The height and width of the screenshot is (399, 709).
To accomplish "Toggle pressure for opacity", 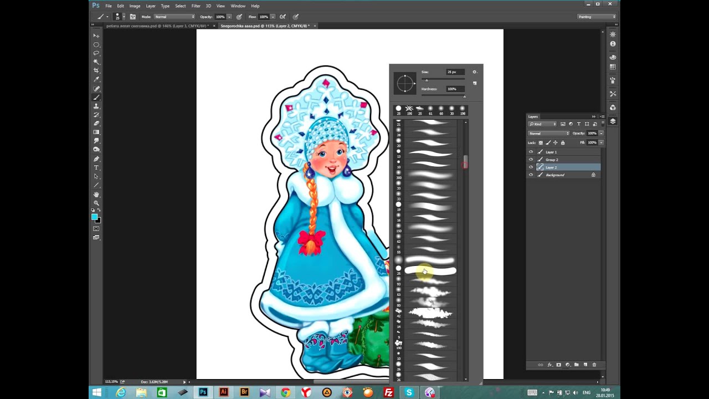I will click(x=239, y=17).
